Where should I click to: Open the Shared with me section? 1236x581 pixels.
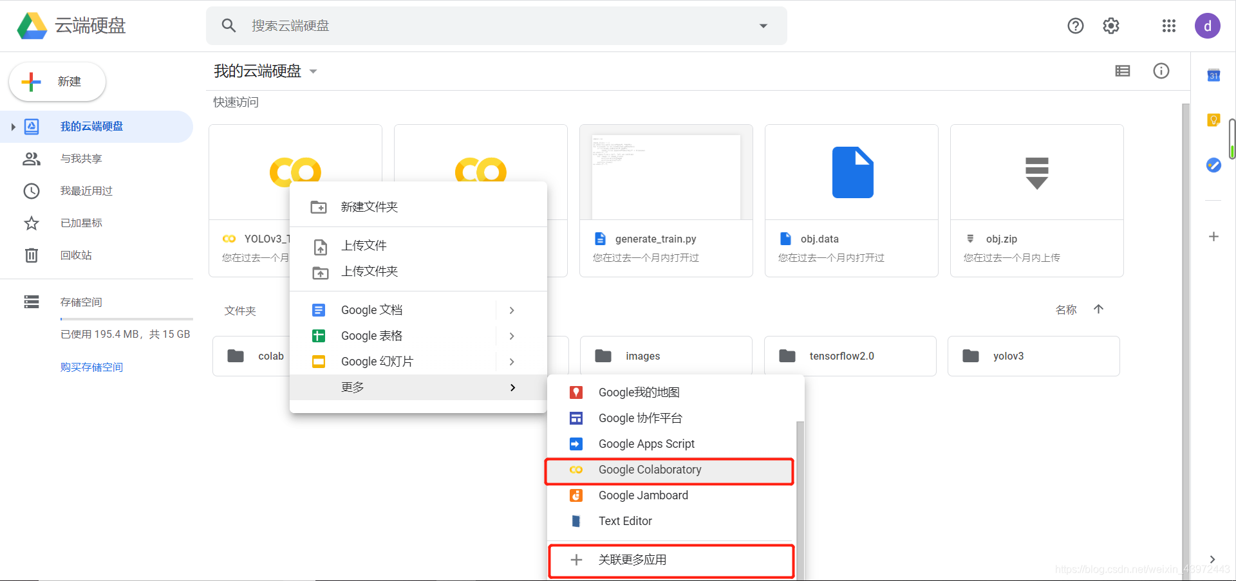[x=81, y=159]
